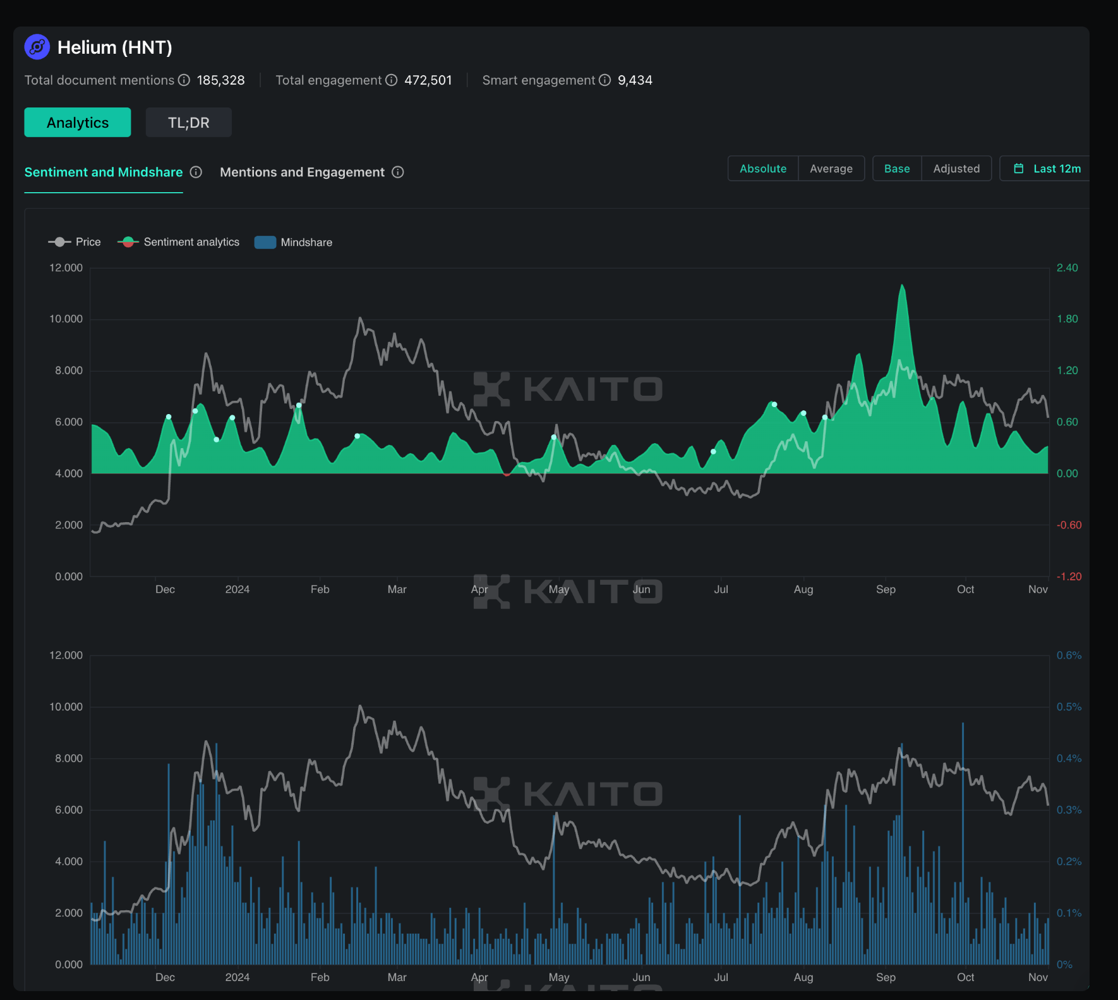This screenshot has height=1000, width=1118.
Task: Click the tallest mindshare bar near October
Action: click(963, 843)
